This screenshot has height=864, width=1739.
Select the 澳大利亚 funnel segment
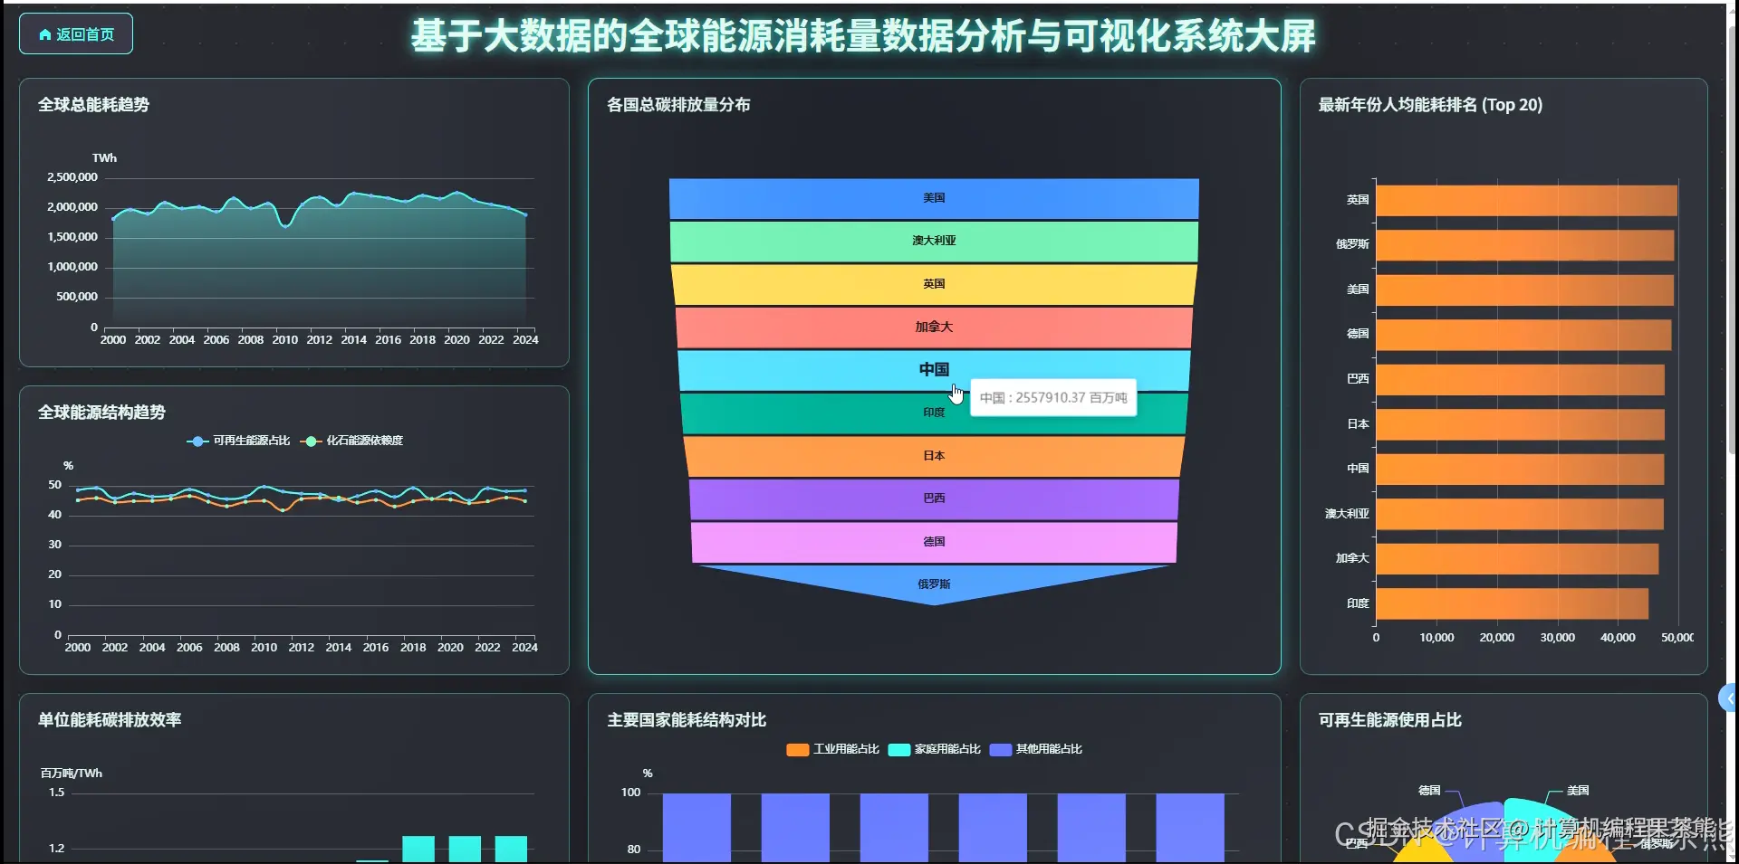click(934, 241)
